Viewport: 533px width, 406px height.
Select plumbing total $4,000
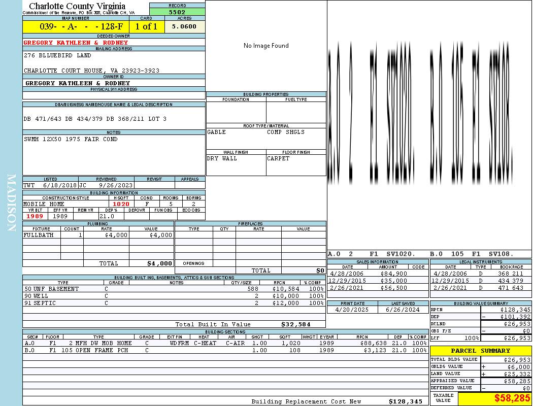[159, 263]
